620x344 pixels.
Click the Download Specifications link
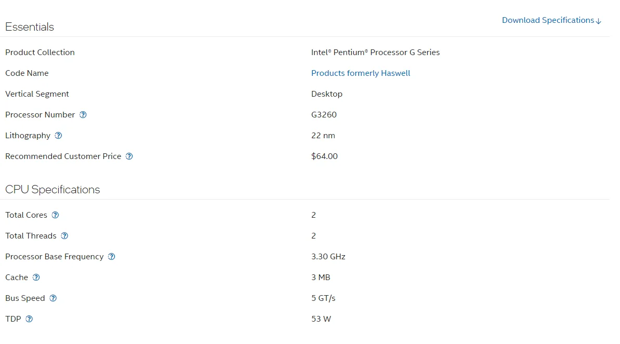(x=551, y=20)
